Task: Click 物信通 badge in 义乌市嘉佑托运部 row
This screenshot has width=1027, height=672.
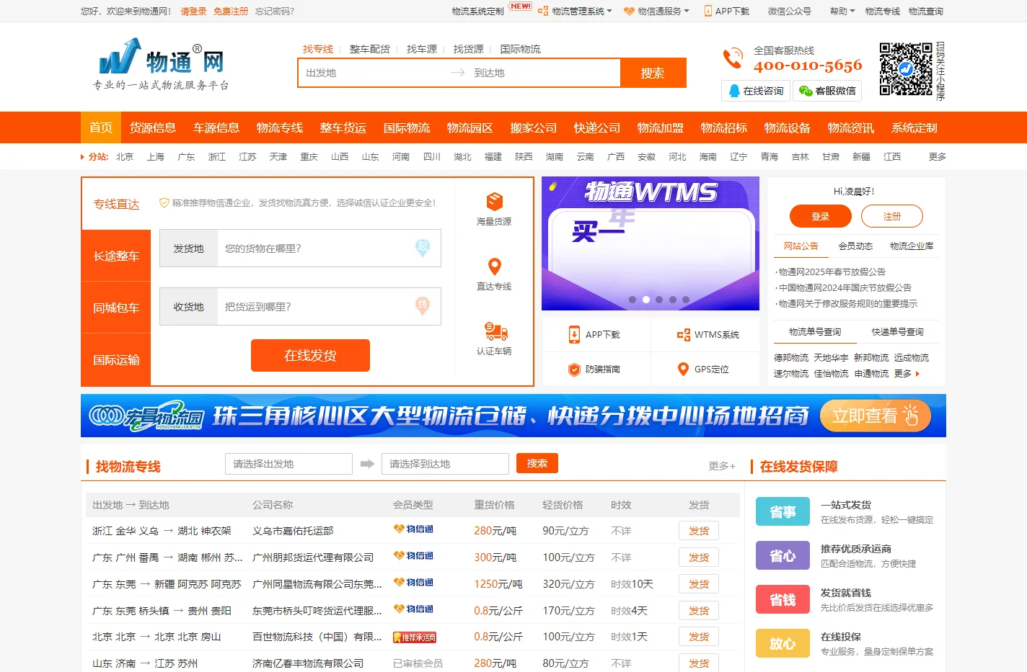Action: (x=413, y=529)
